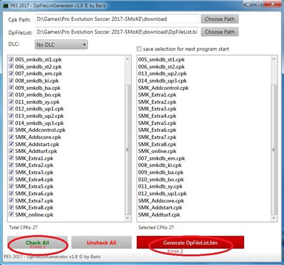Select SMK_Addcontrol.cpk in right list
Image resolution: width=284 pixels, height=265 pixels.
pyautogui.click(x=163, y=88)
